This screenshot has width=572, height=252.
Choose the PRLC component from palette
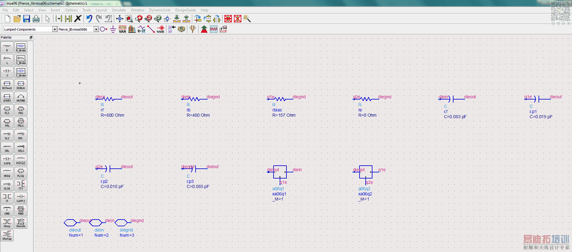point(21,122)
